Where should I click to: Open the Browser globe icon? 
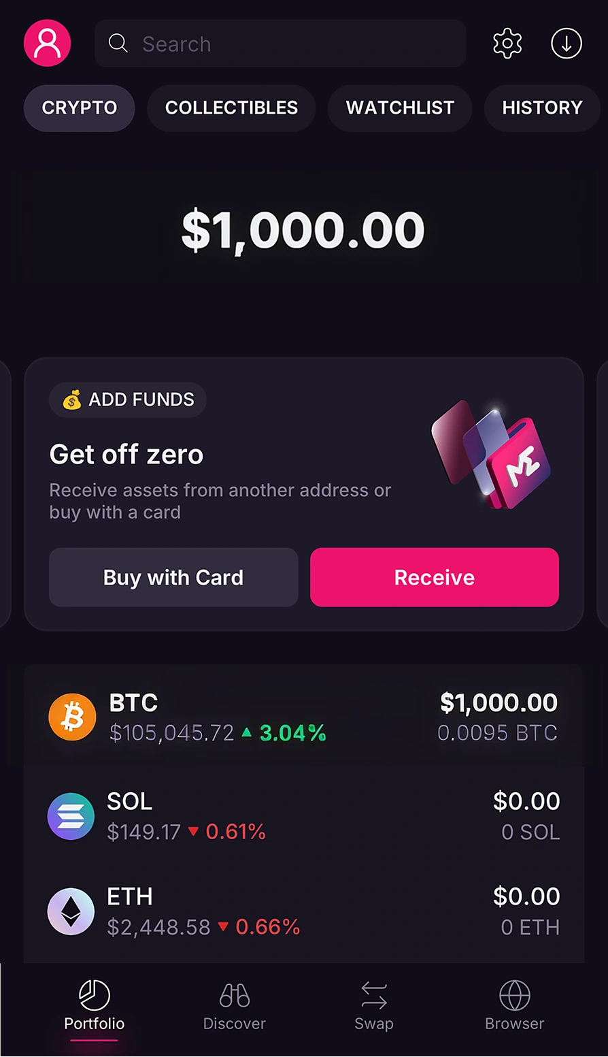(515, 995)
